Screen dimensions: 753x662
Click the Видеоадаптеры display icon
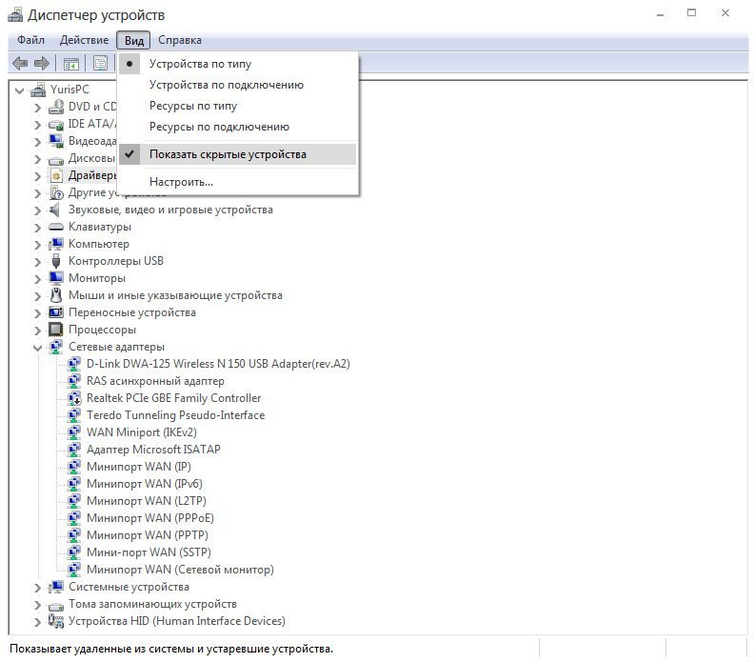(x=56, y=141)
